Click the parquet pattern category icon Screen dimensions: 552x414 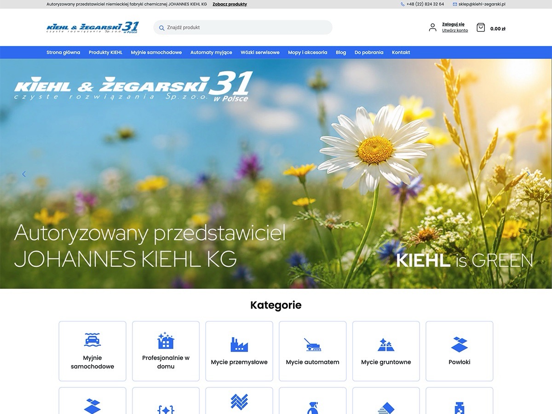[x=239, y=402]
